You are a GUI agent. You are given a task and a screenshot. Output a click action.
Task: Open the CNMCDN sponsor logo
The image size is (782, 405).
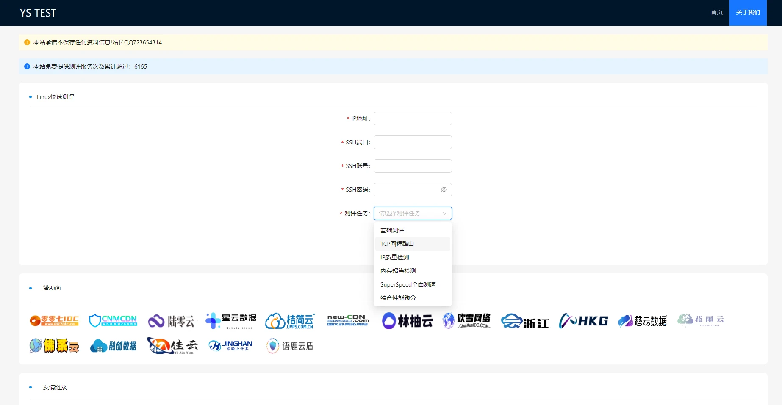click(x=113, y=321)
